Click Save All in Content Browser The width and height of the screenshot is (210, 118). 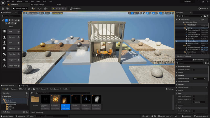[23, 89]
